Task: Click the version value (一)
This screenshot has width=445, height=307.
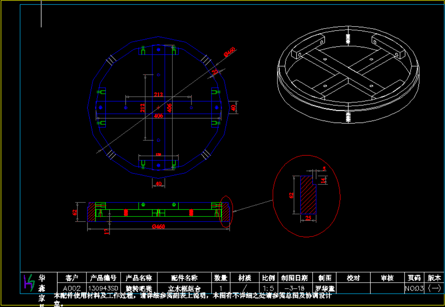Action: pyautogui.click(x=434, y=289)
